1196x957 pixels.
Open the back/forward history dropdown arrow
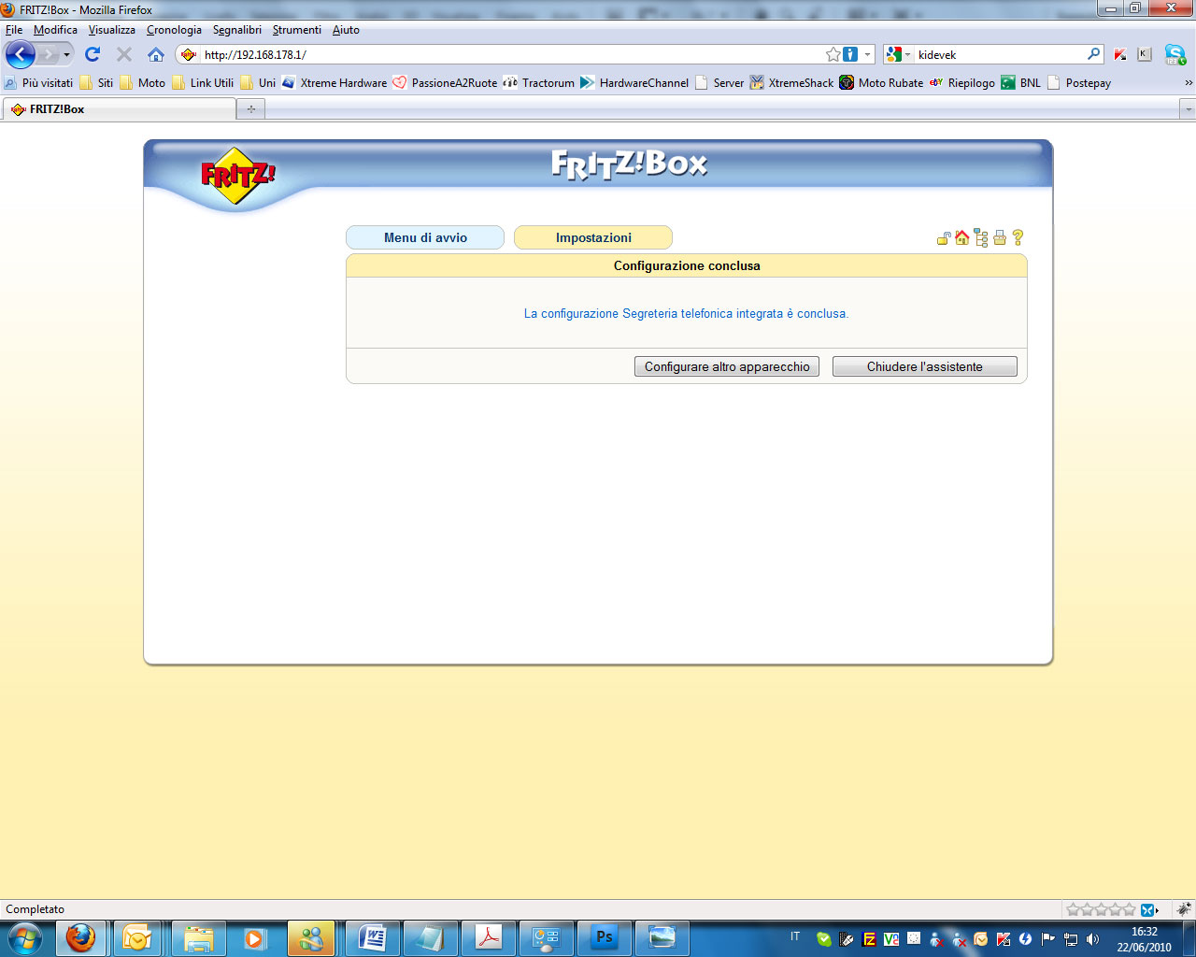coord(66,54)
